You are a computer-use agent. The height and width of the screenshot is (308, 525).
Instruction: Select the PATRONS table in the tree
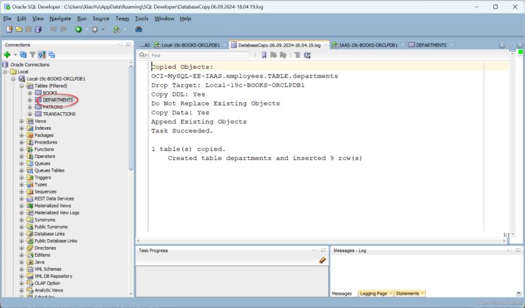click(52, 107)
